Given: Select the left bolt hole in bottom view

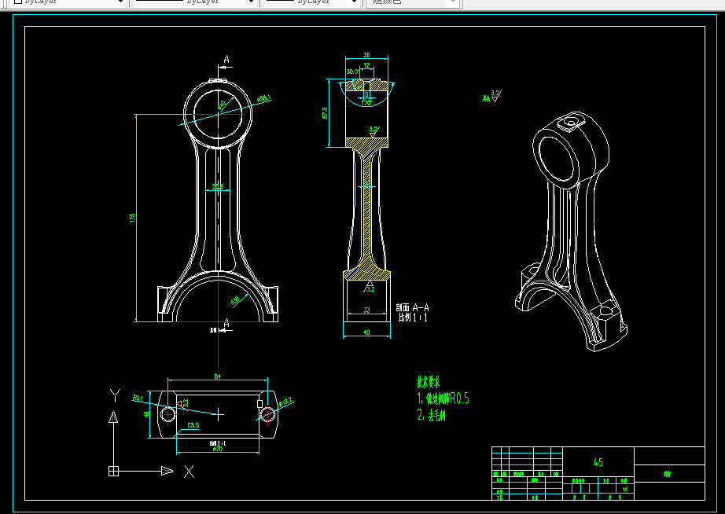Looking at the screenshot, I should [167, 415].
